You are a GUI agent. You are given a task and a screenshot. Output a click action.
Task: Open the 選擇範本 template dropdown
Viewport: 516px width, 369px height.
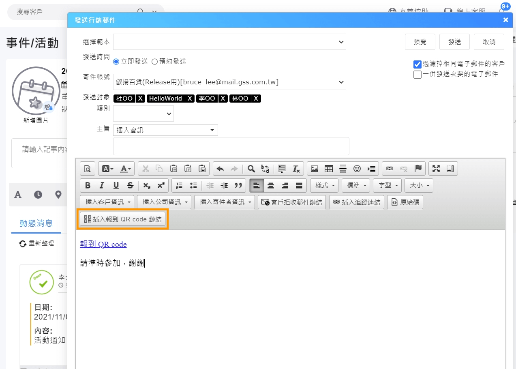pos(229,42)
